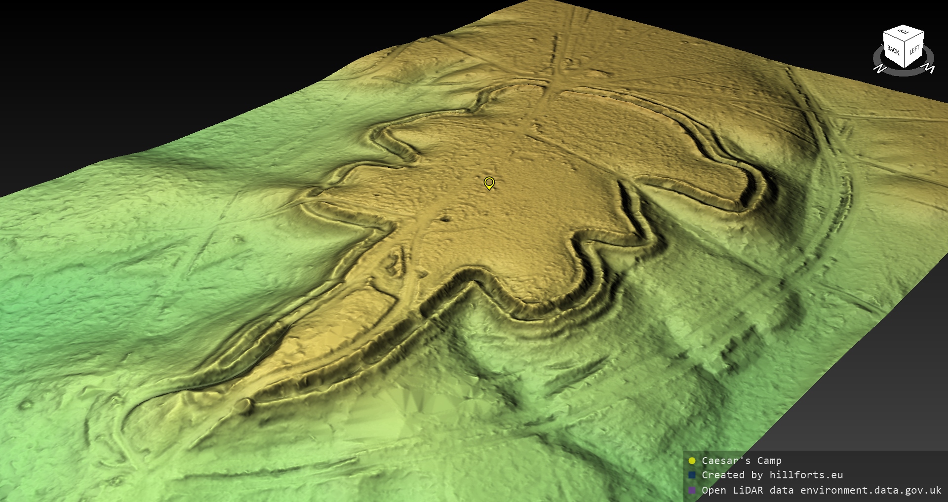Click the W compass letter

[x=929, y=69]
